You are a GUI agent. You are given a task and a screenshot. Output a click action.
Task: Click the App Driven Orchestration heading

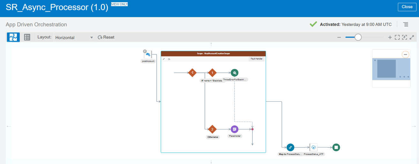[36, 24]
